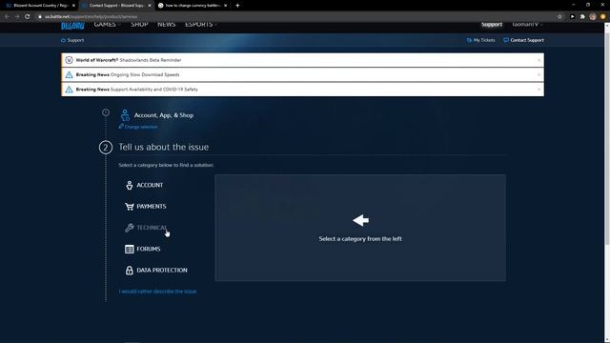Bookmark this page with star icon
This screenshot has height=343, width=610.
559,17
